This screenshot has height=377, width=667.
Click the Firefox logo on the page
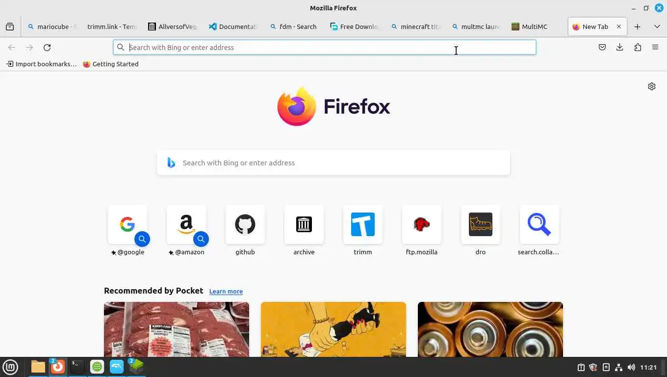point(333,107)
